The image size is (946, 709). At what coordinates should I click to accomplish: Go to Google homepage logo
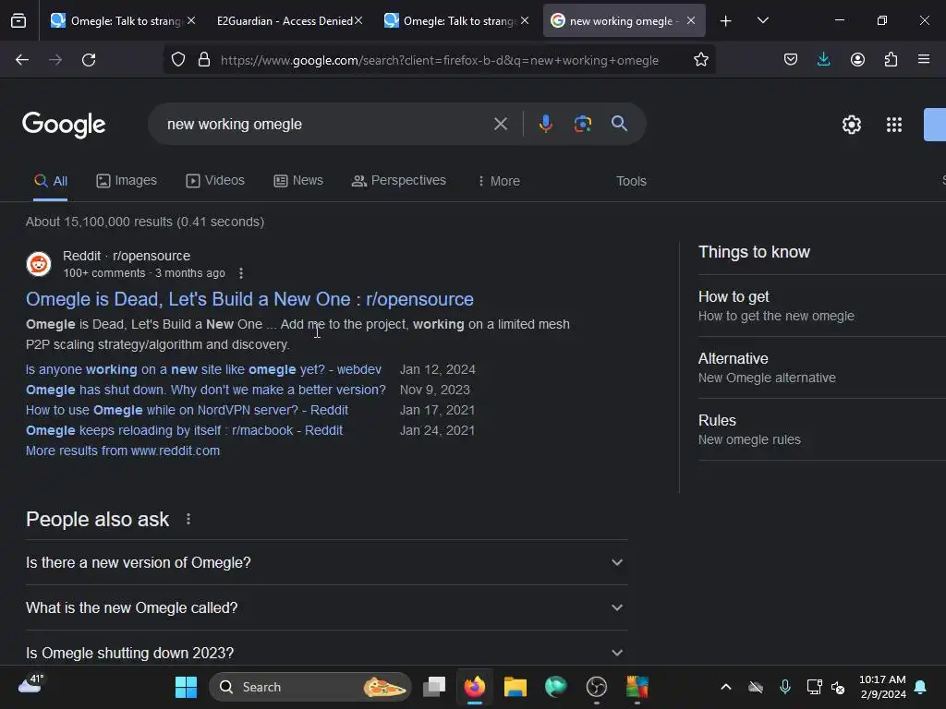(x=64, y=125)
